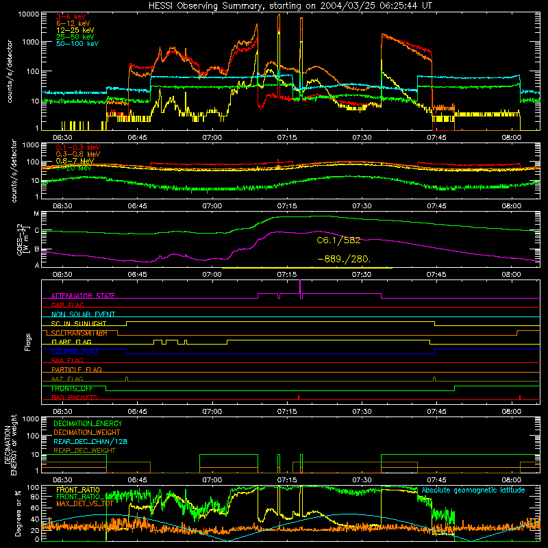Click the 0.8-7 MeV legend label
The width and height of the screenshot is (548, 548).
point(75,161)
